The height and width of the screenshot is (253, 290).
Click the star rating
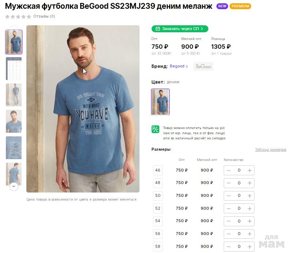pos(18,16)
